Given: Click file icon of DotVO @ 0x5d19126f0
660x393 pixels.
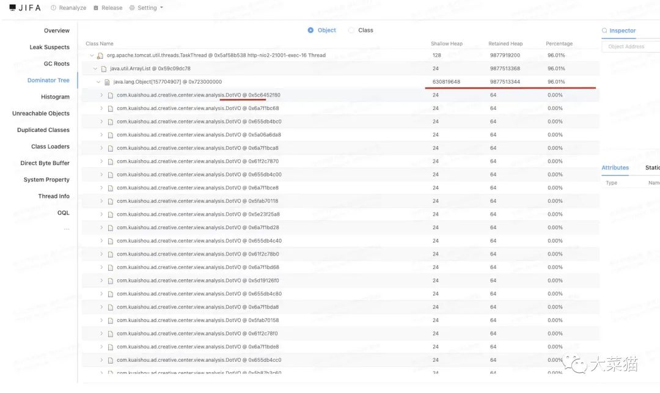Looking at the screenshot, I should coord(110,281).
